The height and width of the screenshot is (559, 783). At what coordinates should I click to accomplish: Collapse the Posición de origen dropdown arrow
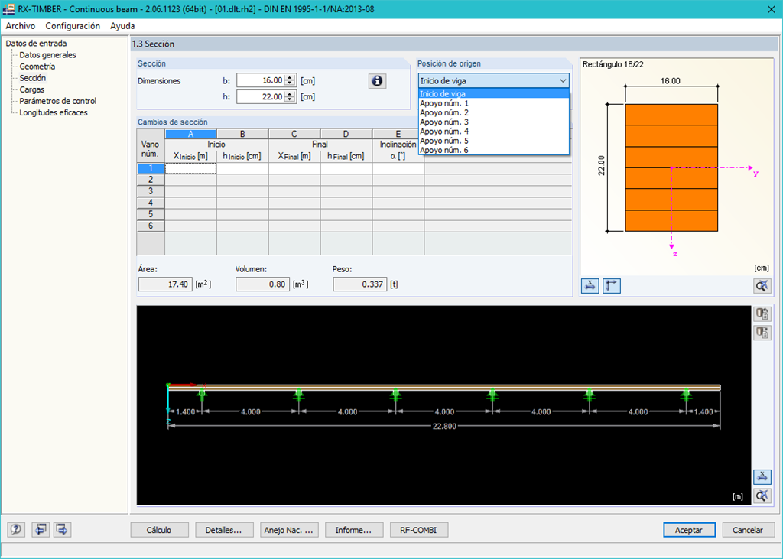coord(563,80)
